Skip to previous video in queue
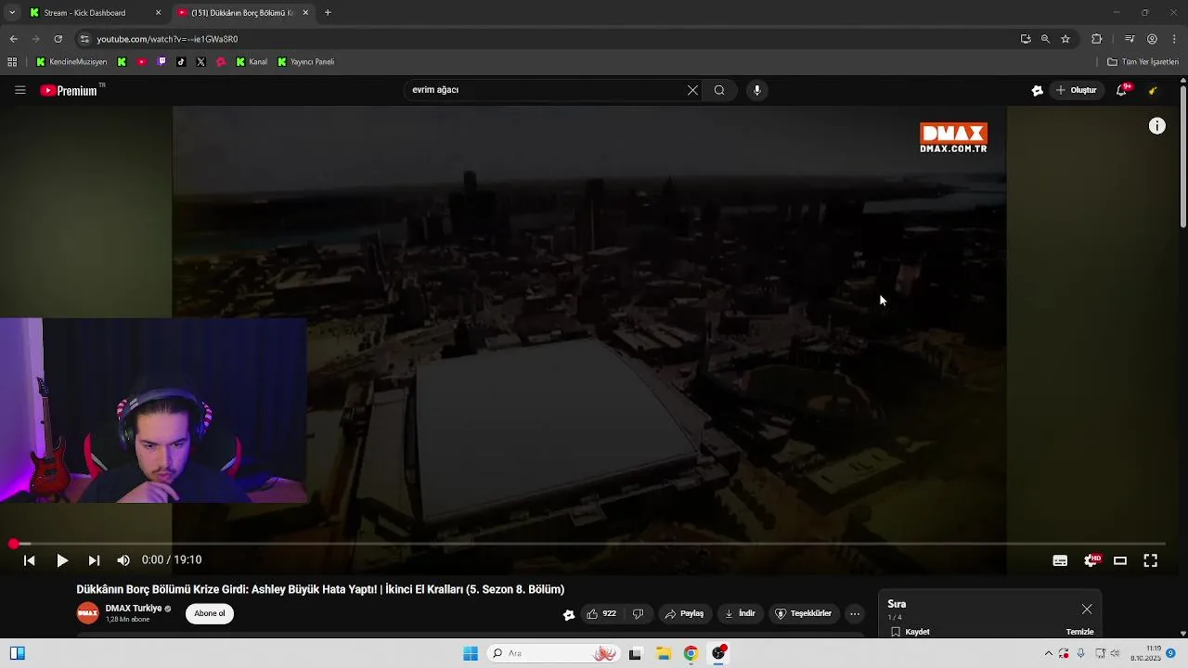Image resolution: width=1188 pixels, height=668 pixels. tap(29, 560)
